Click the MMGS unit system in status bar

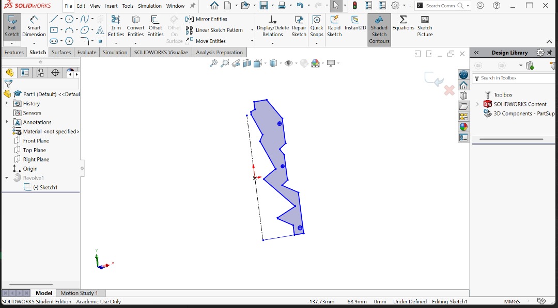512,302
